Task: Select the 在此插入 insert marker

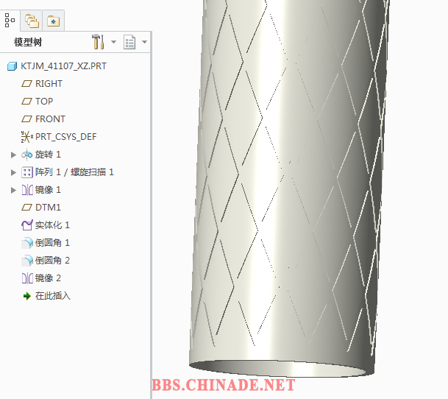Action: coord(52,296)
